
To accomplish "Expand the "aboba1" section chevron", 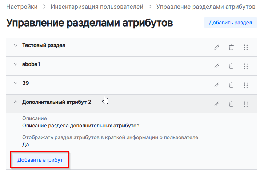I will (x=15, y=64).
